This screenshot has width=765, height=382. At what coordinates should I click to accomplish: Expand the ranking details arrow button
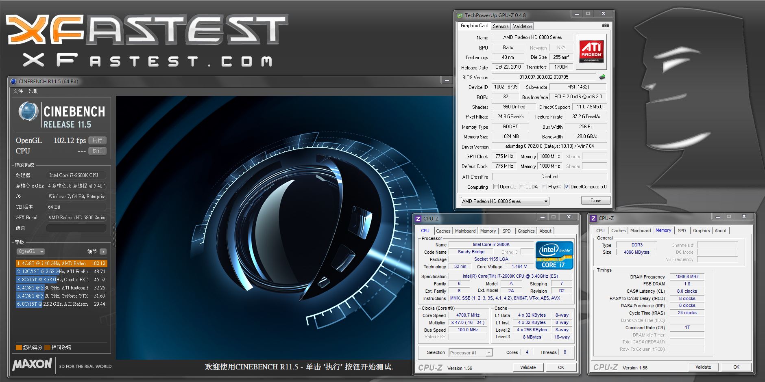pos(103,252)
